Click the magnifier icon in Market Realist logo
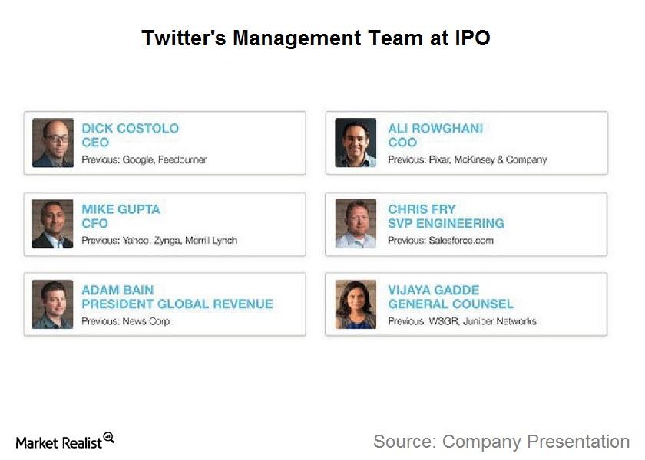Image resolution: width=645 pixels, height=460 pixels. click(109, 437)
